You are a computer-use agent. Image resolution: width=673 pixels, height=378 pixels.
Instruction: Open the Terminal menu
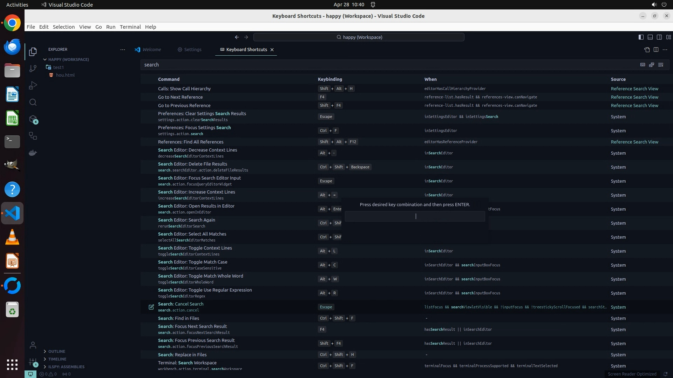point(130,27)
